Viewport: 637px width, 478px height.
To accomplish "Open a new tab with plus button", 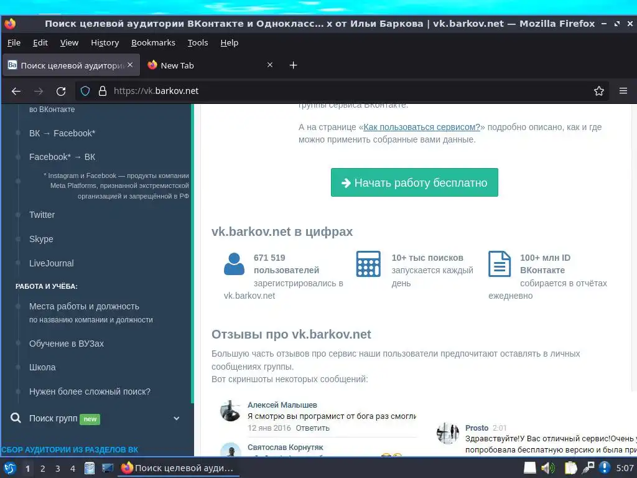I will pyautogui.click(x=294, y=65).
